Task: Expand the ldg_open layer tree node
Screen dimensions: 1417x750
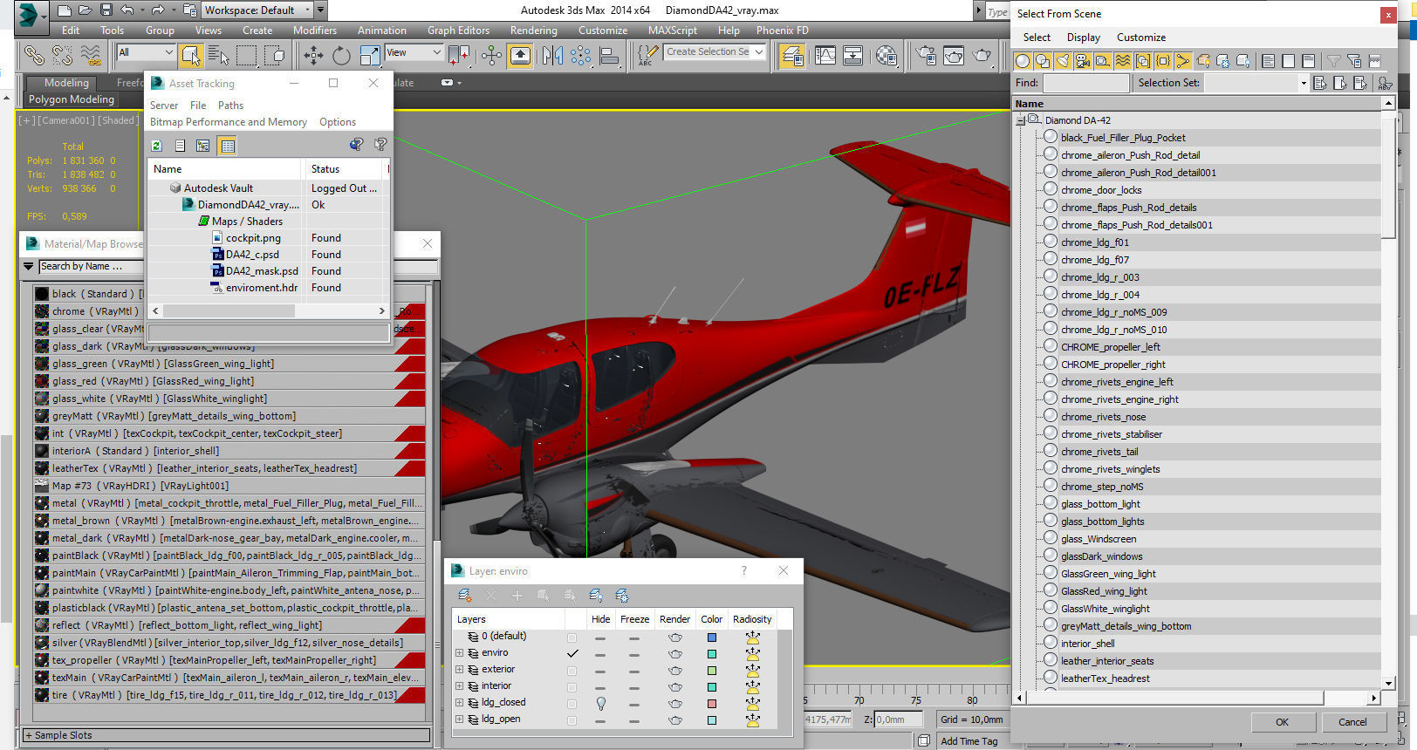Action: [459, 719]
